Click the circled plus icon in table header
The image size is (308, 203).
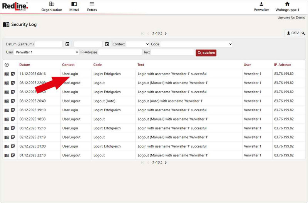click(7, 65)
